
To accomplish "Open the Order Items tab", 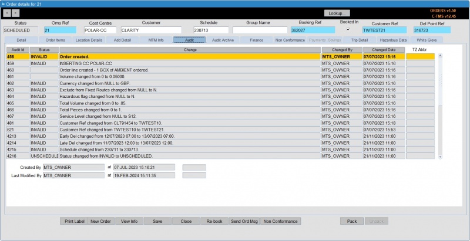I will [x=55, y=40].
